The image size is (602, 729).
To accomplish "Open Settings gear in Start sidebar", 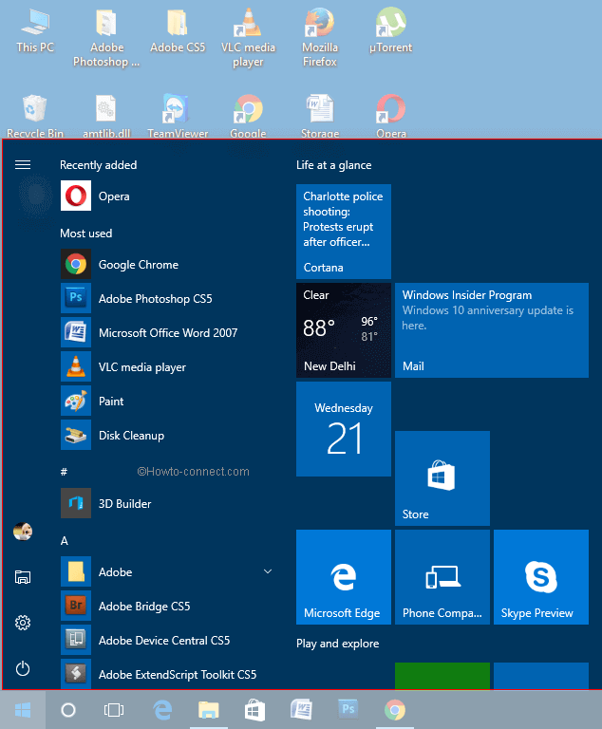I will pyautogui.click(x=23, y=623).
